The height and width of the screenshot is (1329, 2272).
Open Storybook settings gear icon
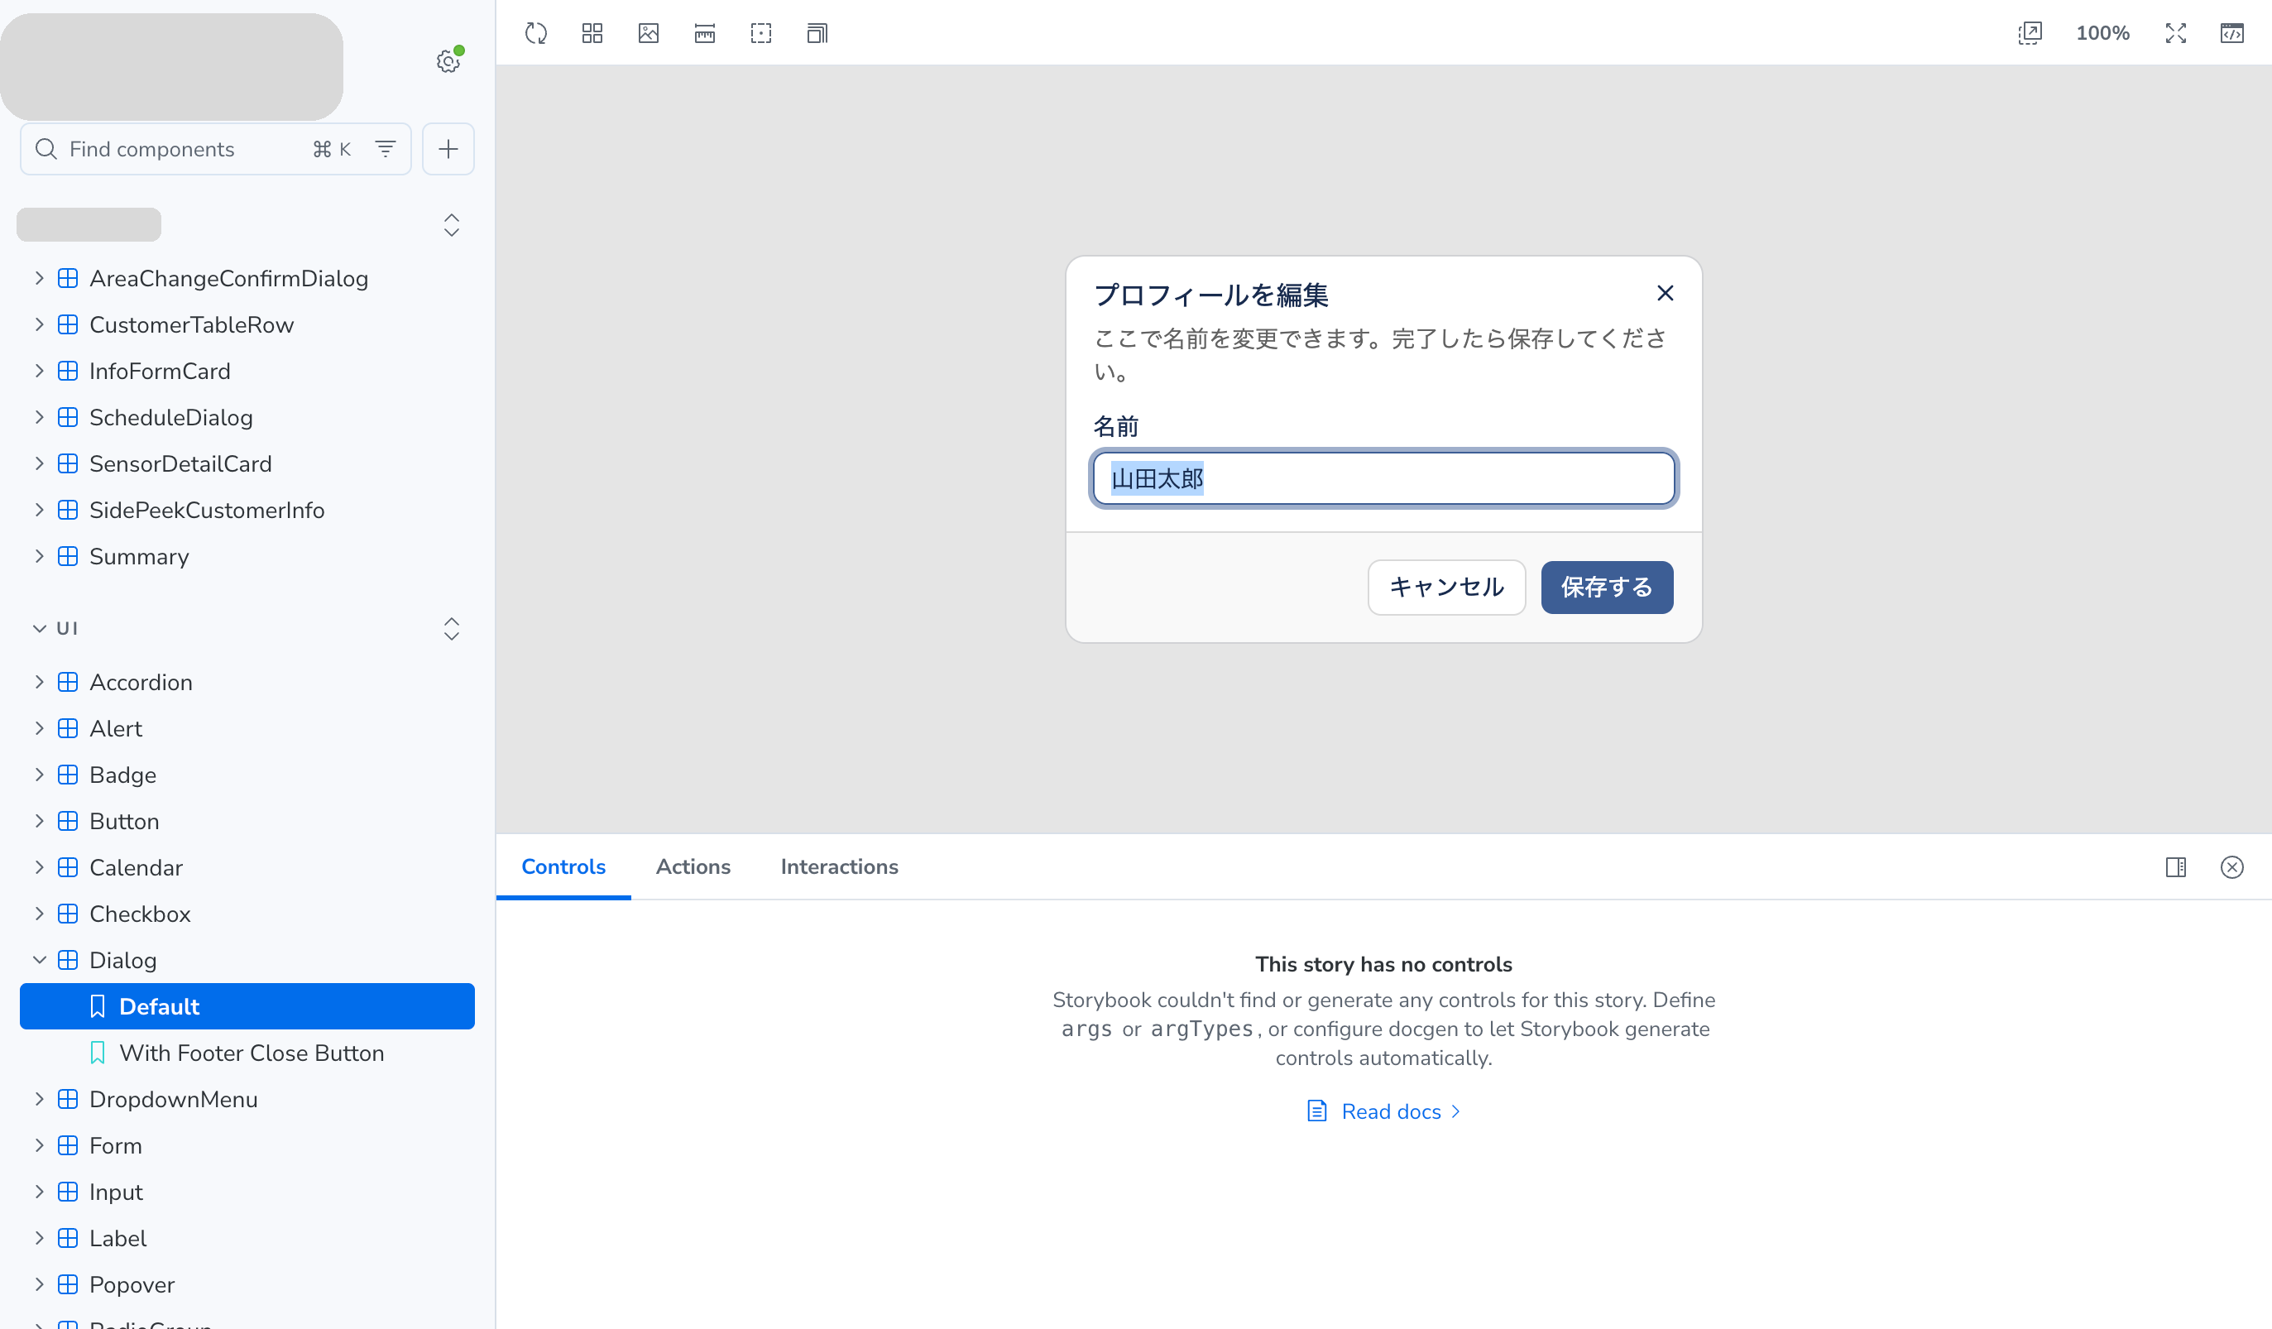click(448, 61)
